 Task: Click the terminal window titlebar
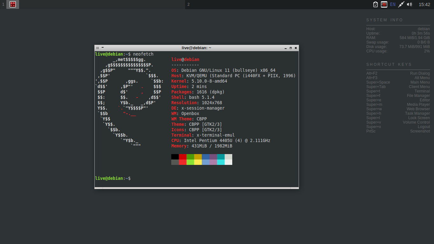pyautogui.click(x=196, y=48)
